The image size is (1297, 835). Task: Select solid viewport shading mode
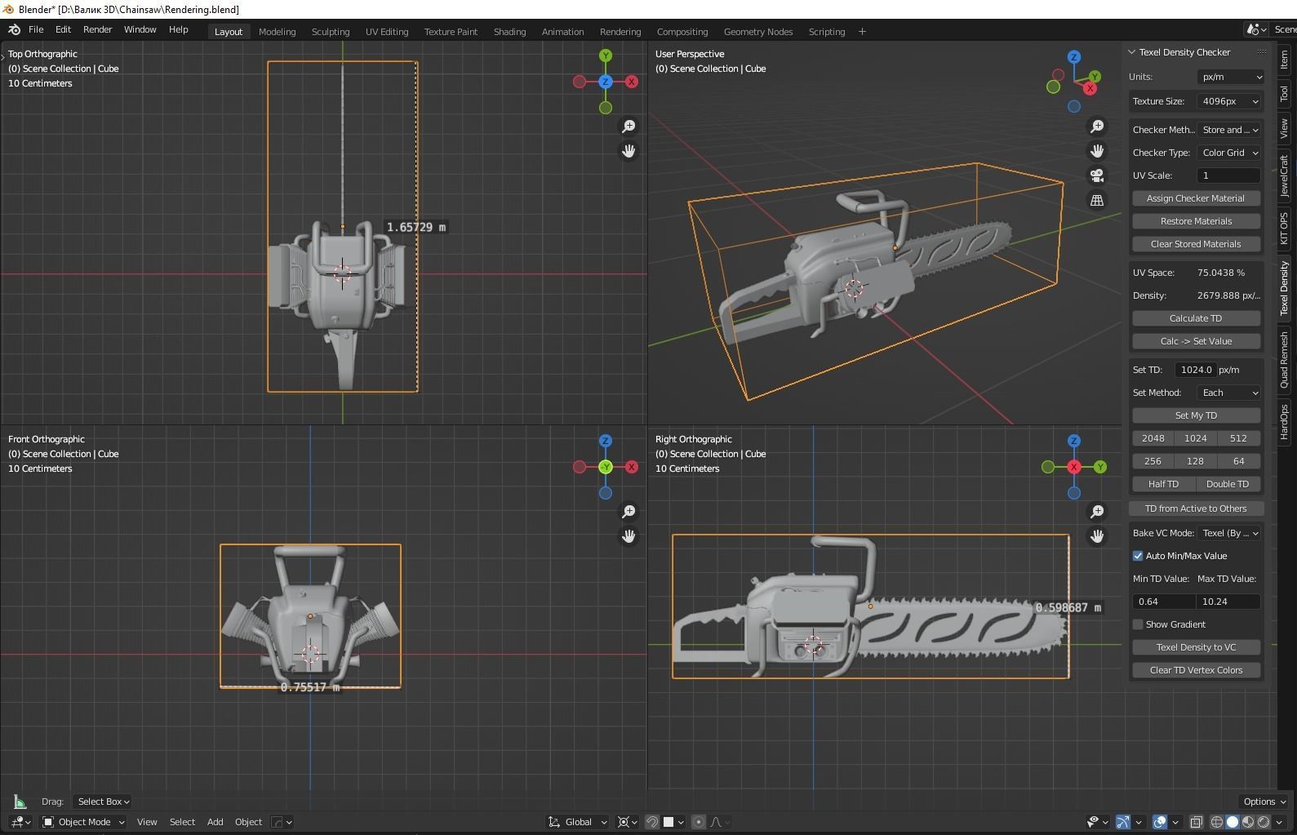click(x=1233, y=822)
